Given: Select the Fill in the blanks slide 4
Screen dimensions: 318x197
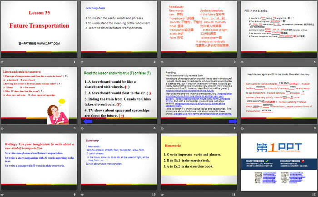Looking at the screenshot, I should (x=279, y=29).
